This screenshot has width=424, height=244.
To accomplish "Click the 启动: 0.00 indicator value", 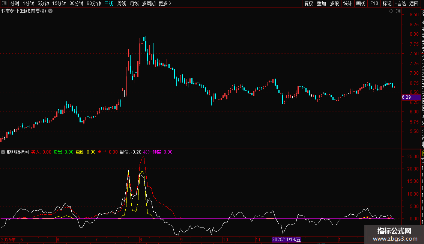I will coord(86,152).
